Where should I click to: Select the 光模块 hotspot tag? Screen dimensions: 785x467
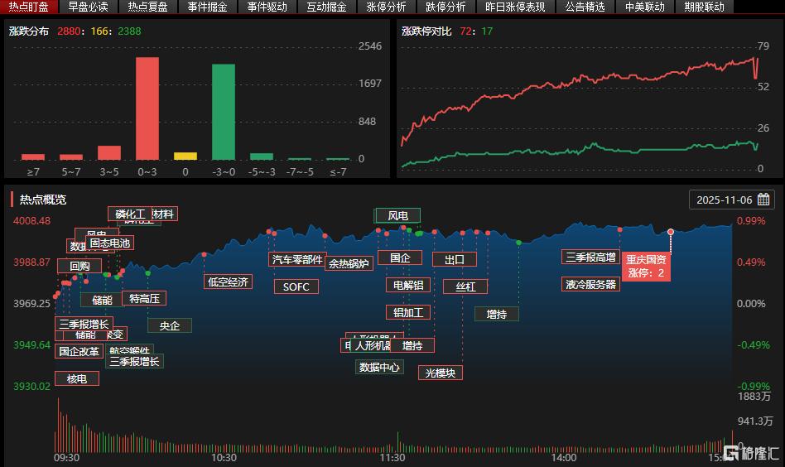tap(441, 373)
